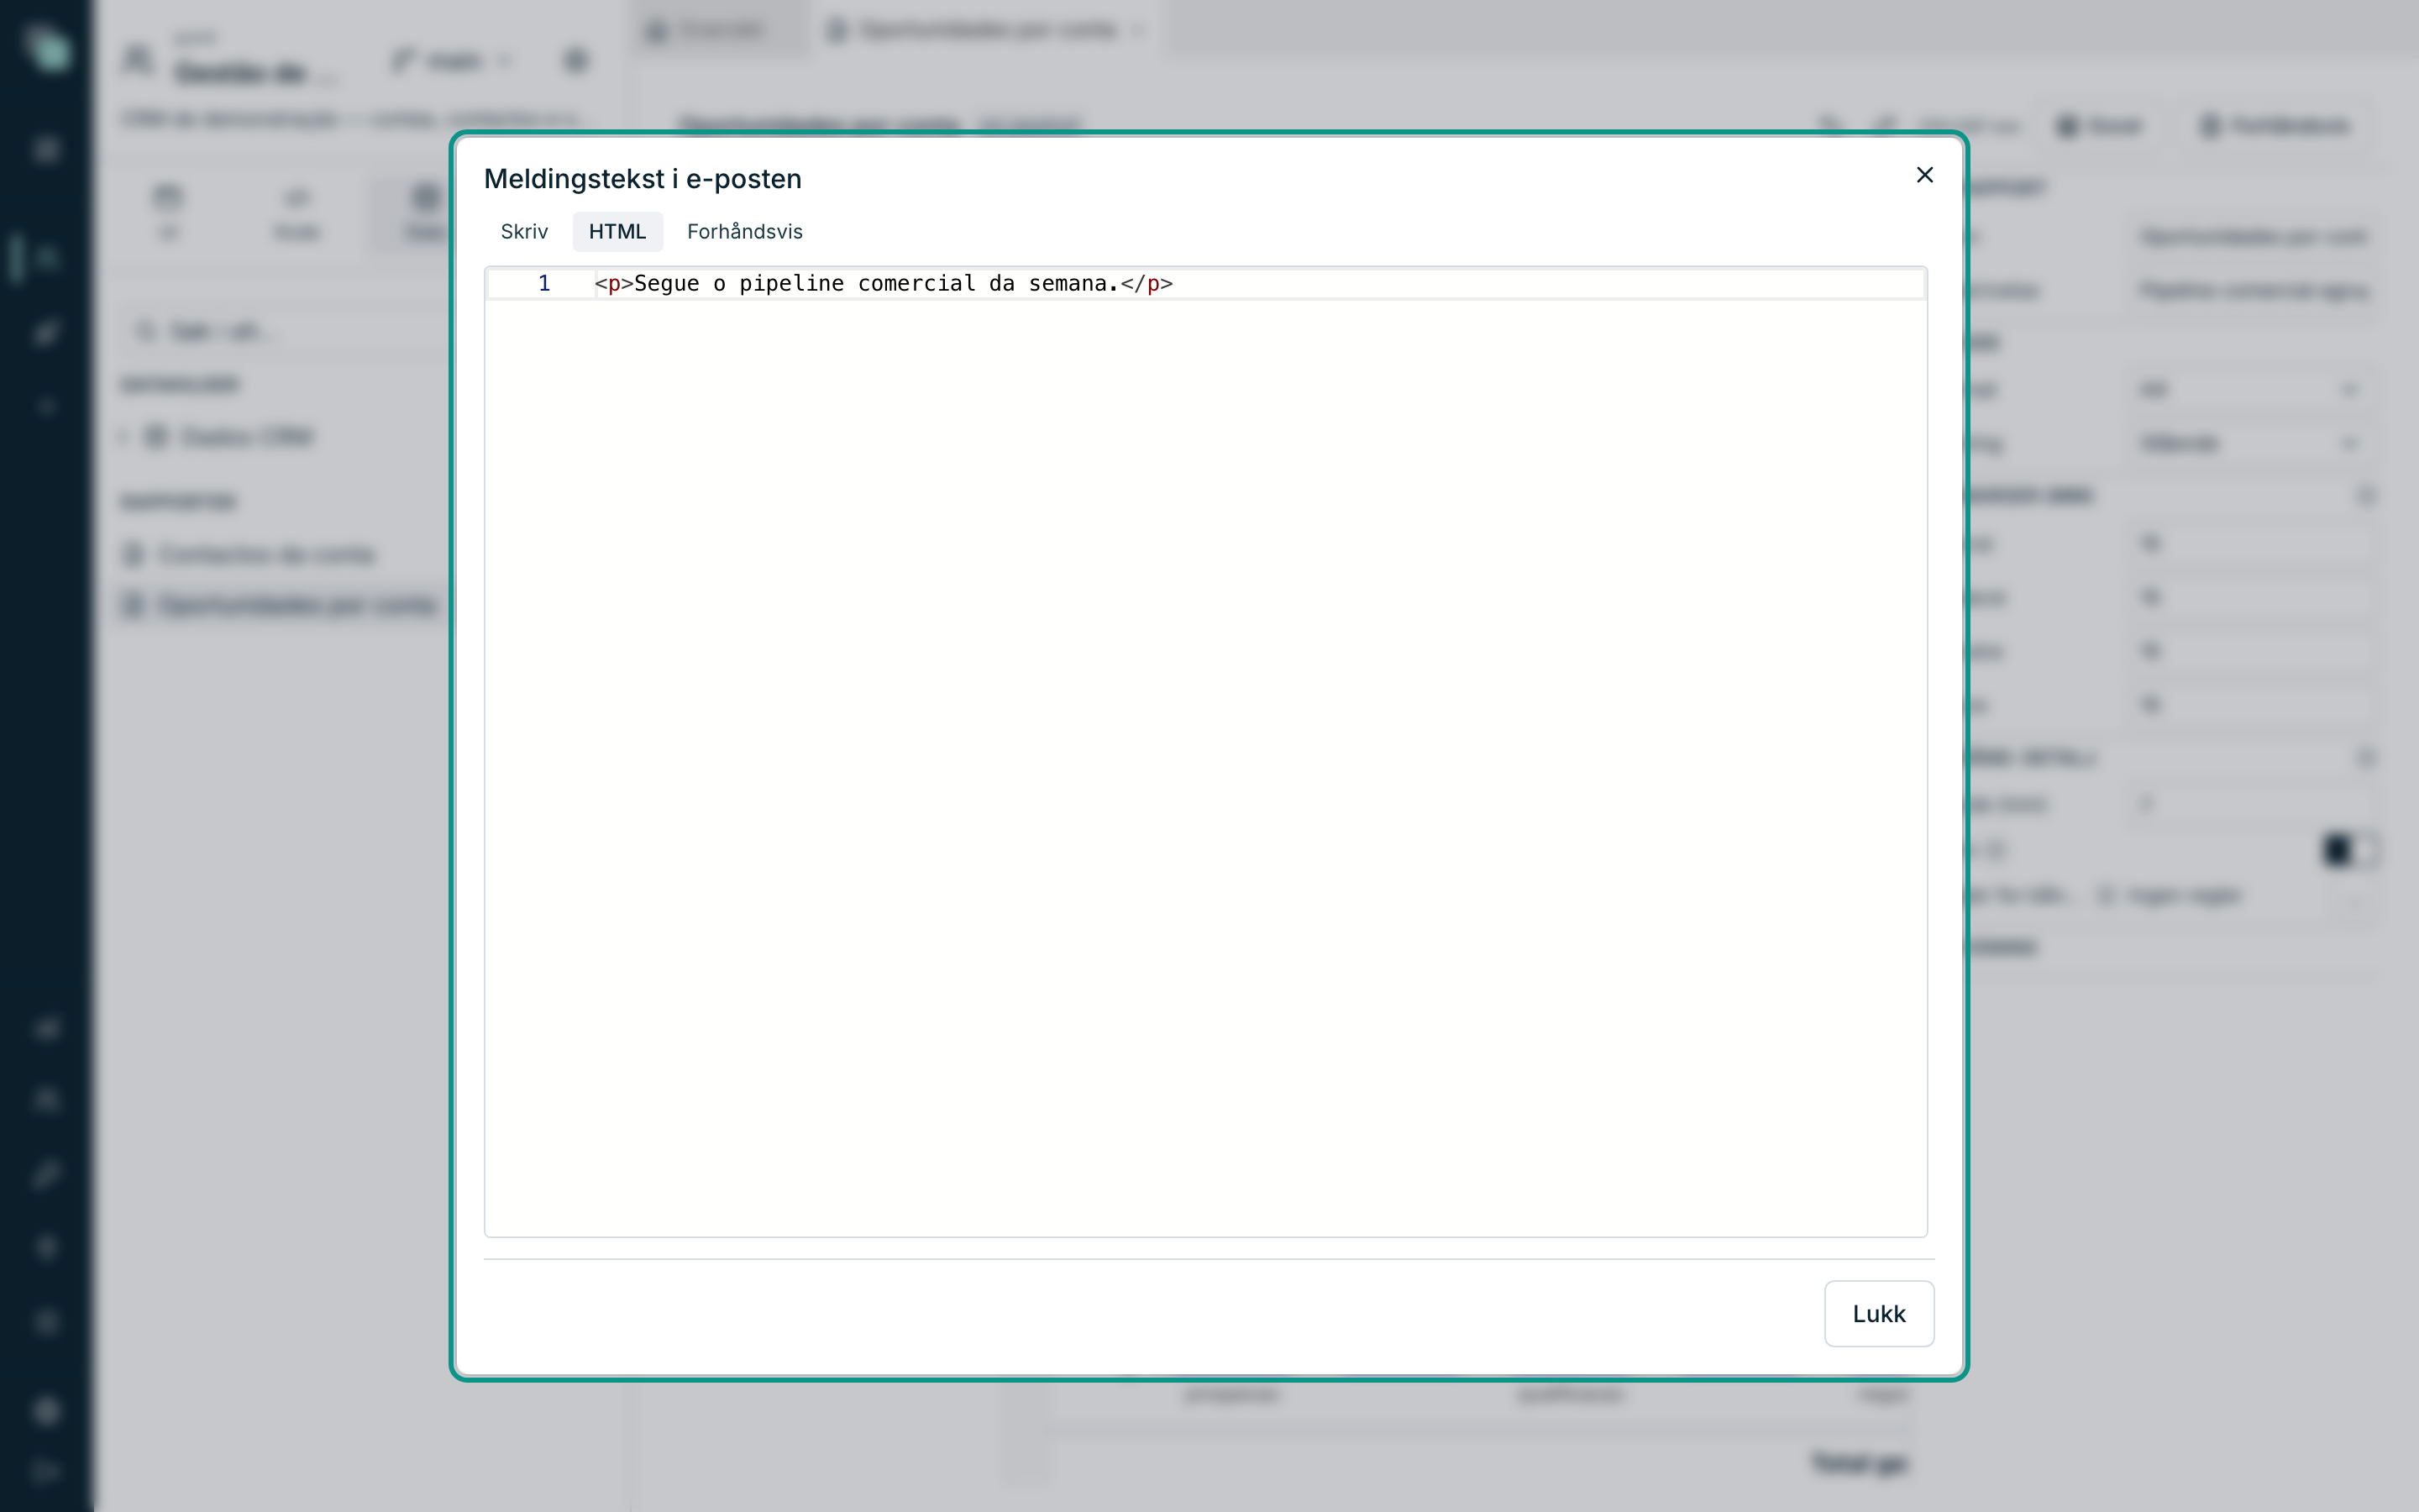Click the dialog title 'Meldingstekst i e-posten'
Viewport: 2419px width, 1512px height.
tap(643, 179)
